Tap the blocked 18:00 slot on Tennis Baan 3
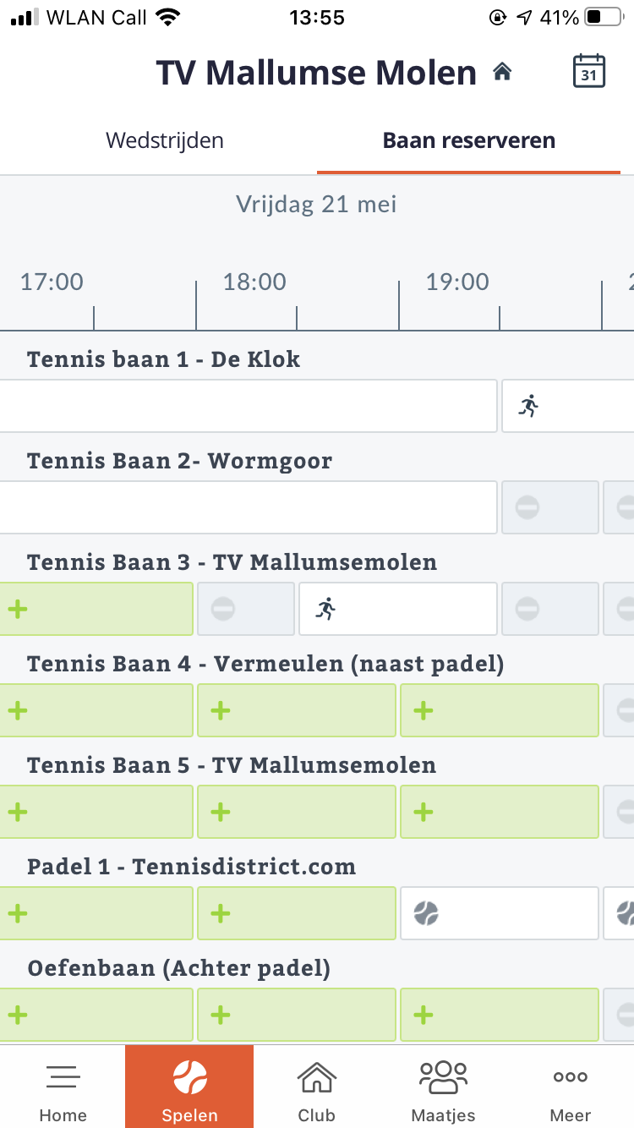Viewport: 634px width, 1128px height. (x=246, y=609)
